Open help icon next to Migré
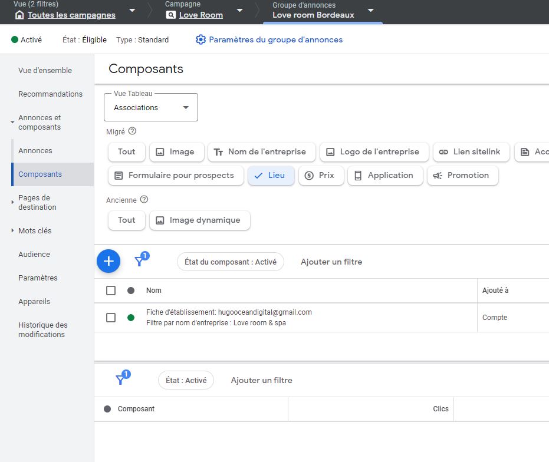Image resolution: width=549 pixels, height=462 pixels. (x=132, y=131)
